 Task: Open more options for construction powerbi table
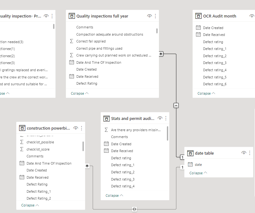81,128
